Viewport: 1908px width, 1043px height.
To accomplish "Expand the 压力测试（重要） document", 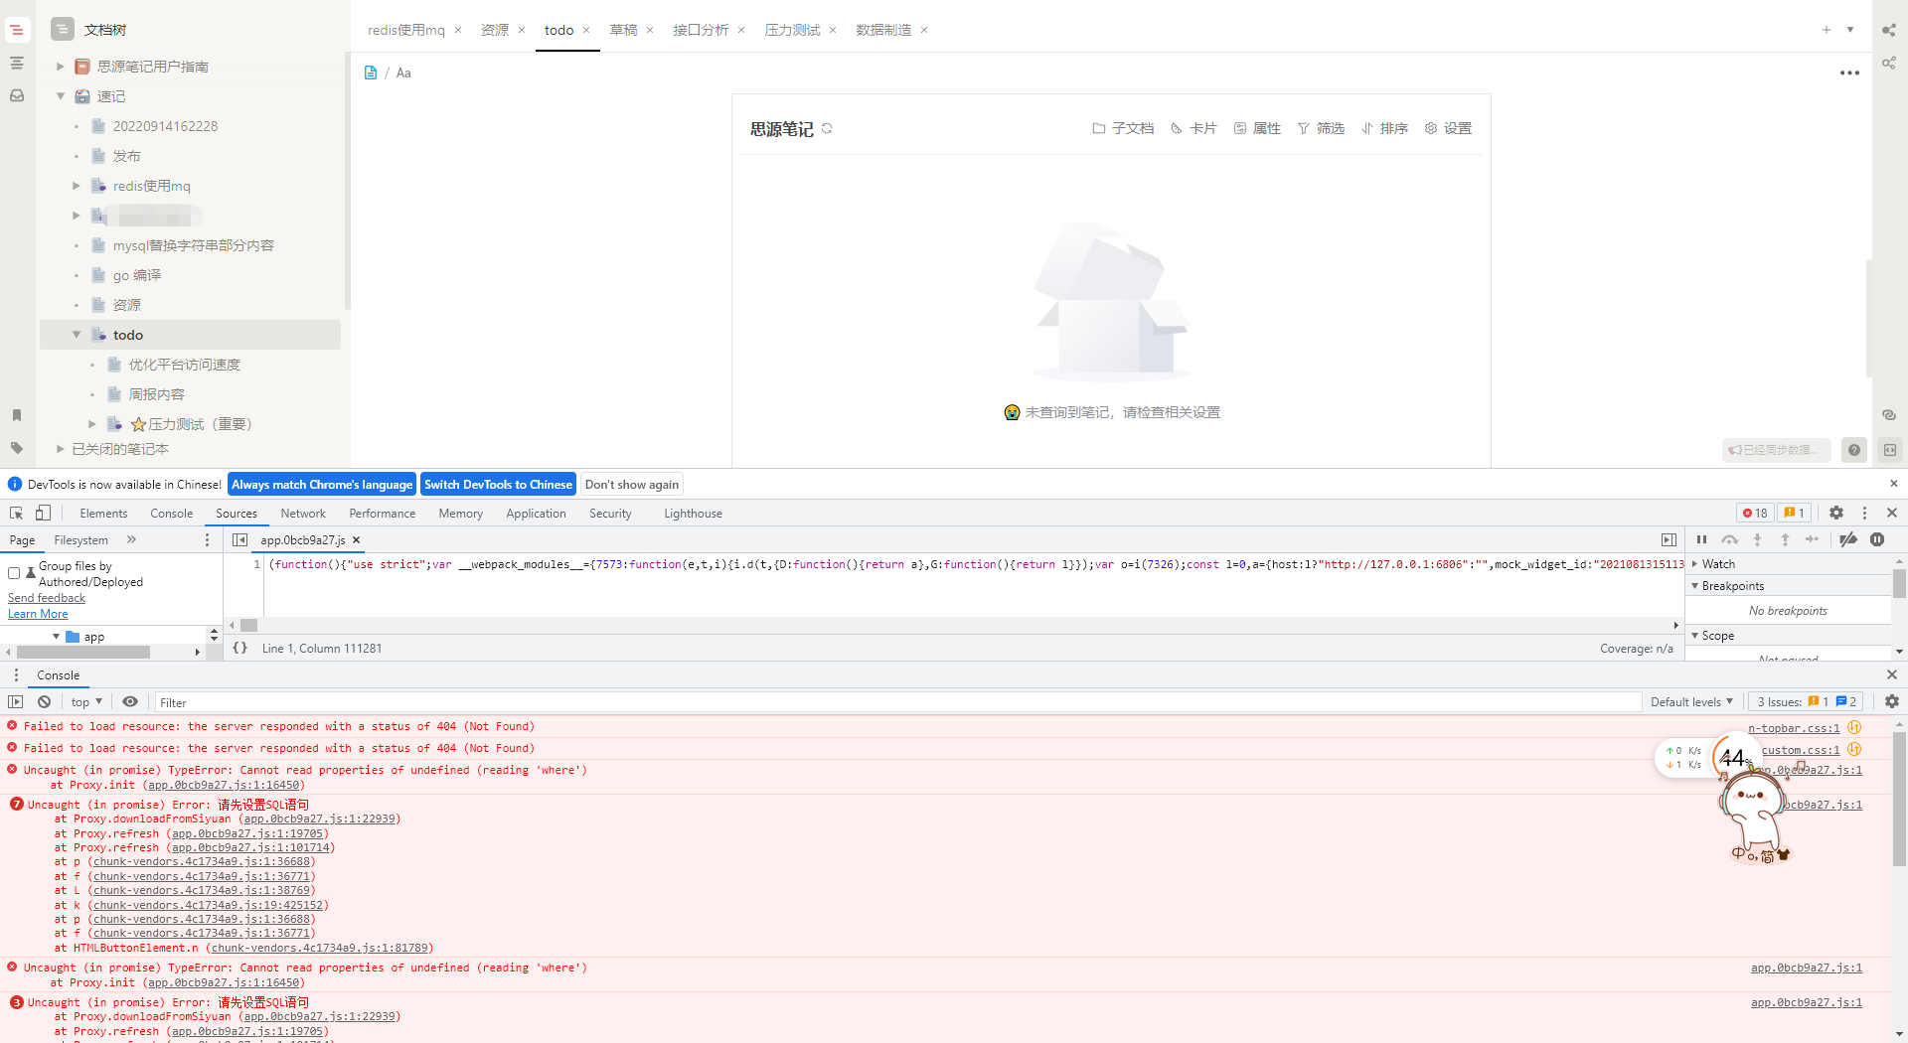I will coord(92,424).
